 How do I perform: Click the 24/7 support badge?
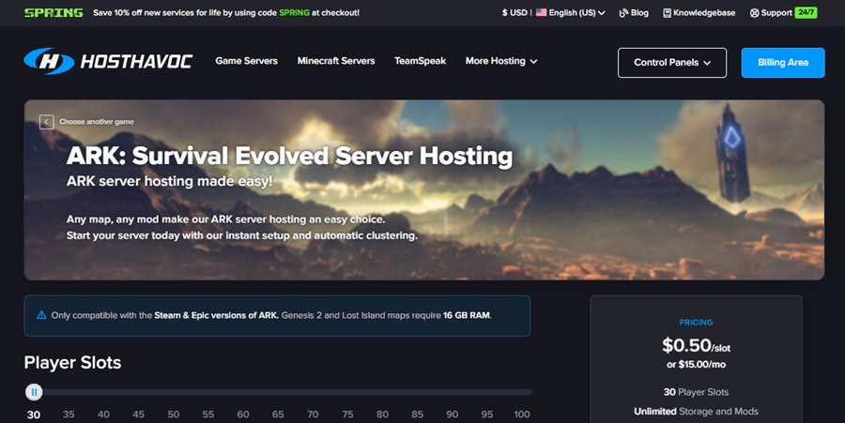[806, 12]
